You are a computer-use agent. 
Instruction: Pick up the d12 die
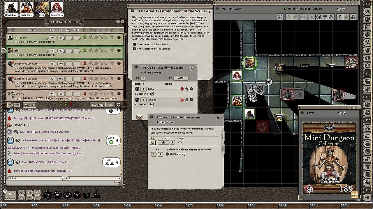point(58,195)
